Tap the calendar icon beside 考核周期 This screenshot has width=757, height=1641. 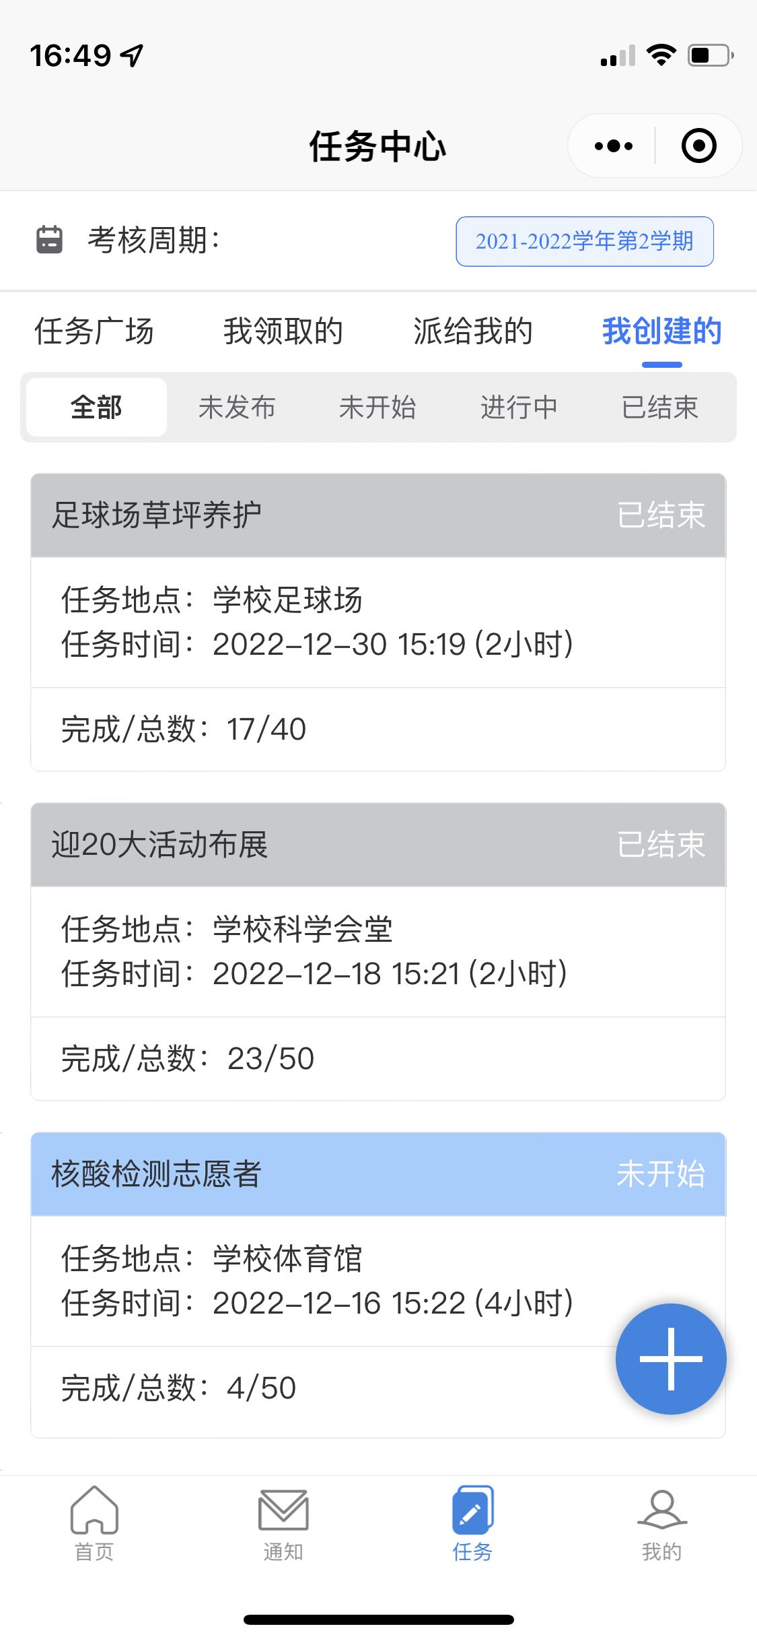tap(49, 240)
